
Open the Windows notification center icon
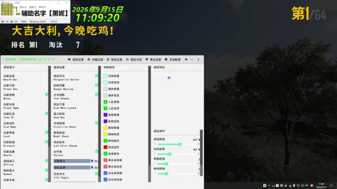(331, 185)
